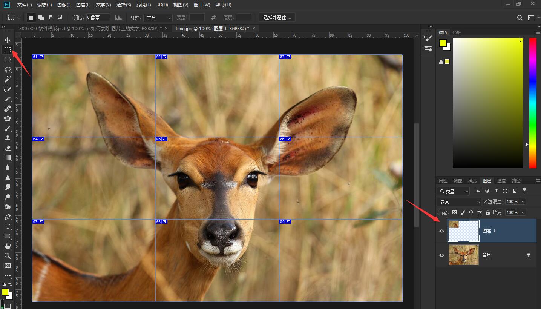Switch to 800x320-软件模版.psd document tab

(x=90, y=28)
